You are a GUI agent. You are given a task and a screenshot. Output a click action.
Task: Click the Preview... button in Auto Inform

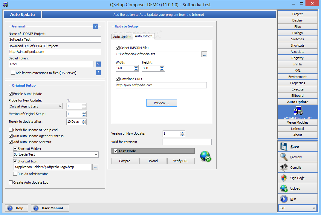pyautogui.click(x=161, y=103)
